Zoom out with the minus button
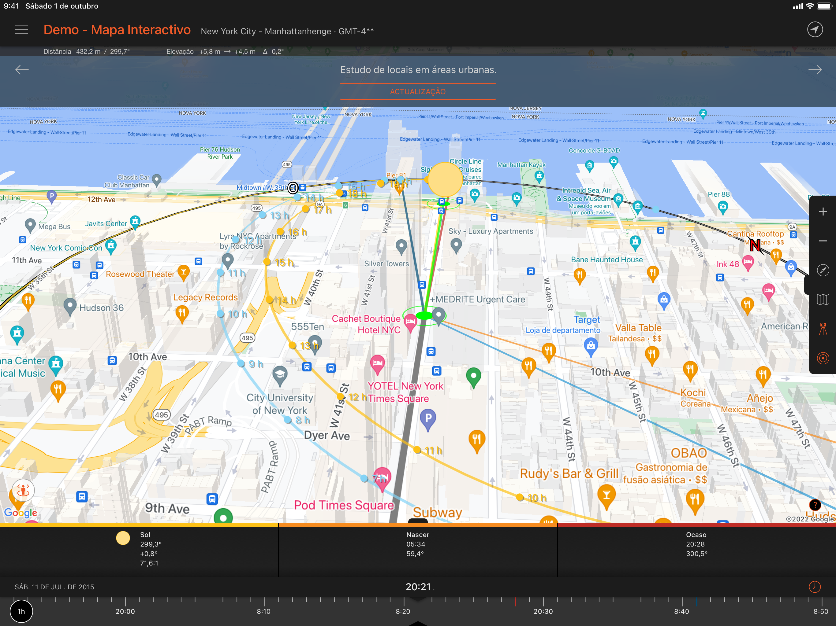The image size is (836, 626). [823, 241]
